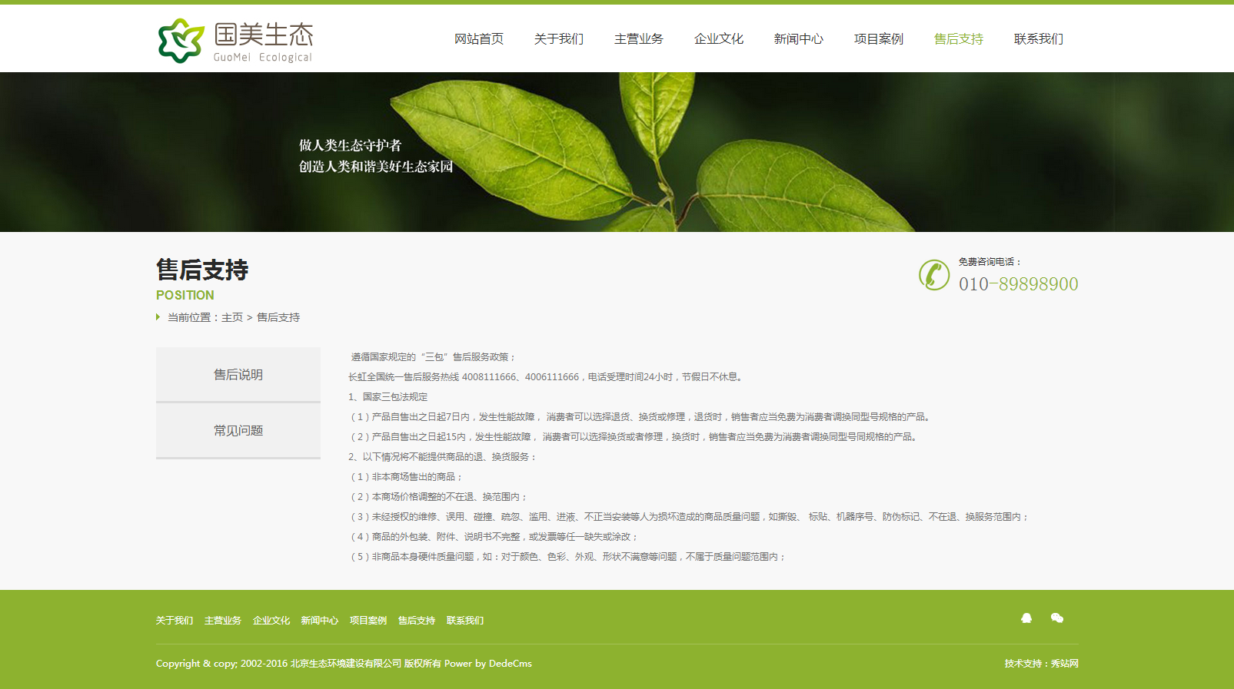Screen dimensions: 1234x689
Task: Click the 秀站网 tech support link
Action: [1064, 664]
